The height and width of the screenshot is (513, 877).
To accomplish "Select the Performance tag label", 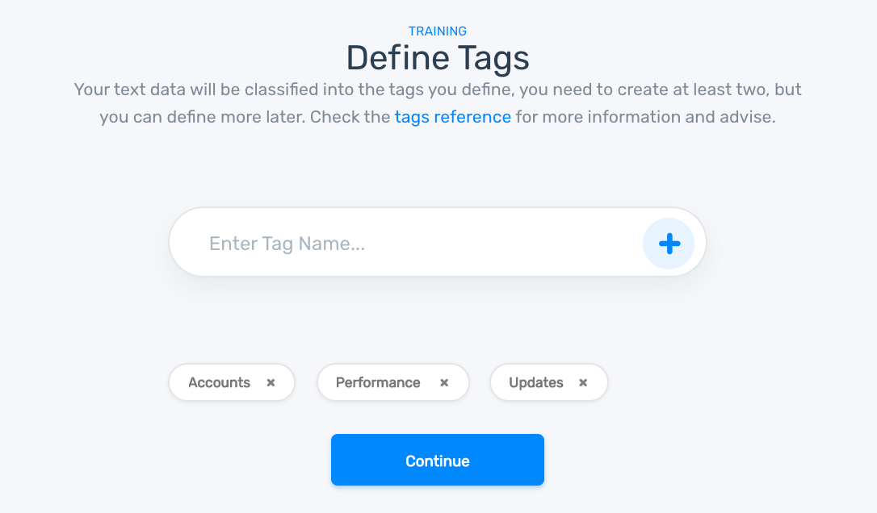I will (x=378, y=382).
